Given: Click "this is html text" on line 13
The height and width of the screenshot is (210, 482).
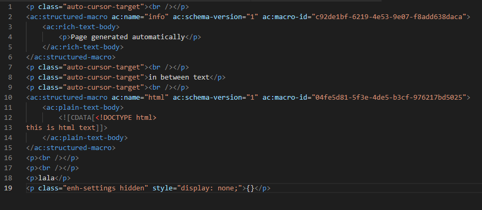Looking at the screenshot, I should pyautogui.click(x=61, y=128).
